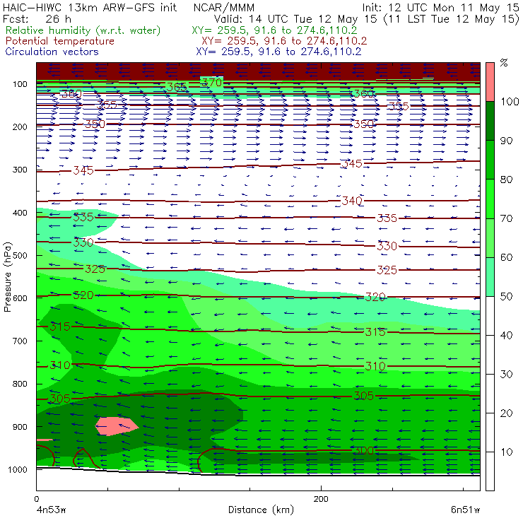Click the colorbar label '30'
The image size is (523, 523).
[x=506, y=375]
